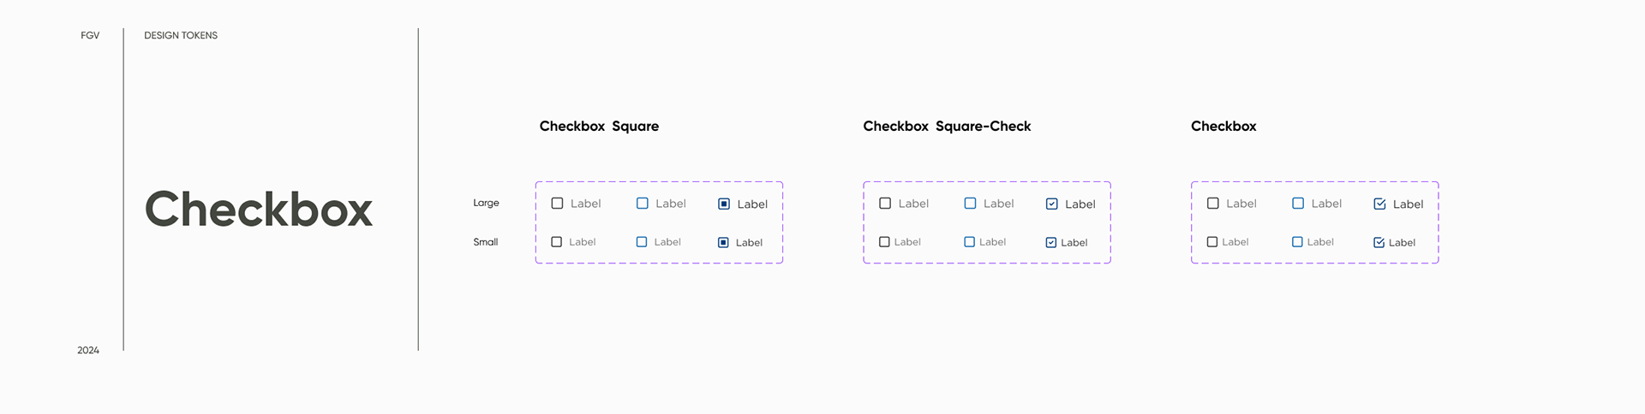Viewport: 1645px width, 414px height.
Task: Click the big Checkbox page title
Action: (x=259, y=210)
